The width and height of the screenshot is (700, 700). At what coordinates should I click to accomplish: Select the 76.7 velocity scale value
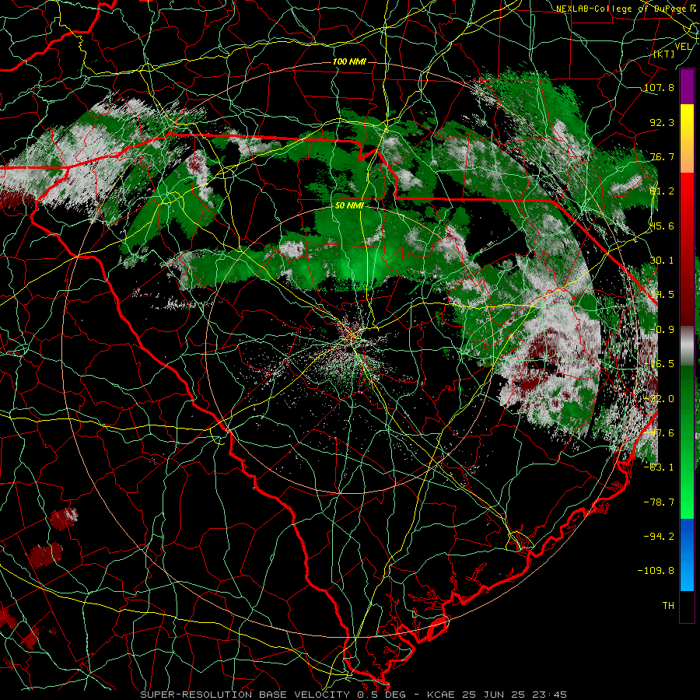pyautogui.click(x=662, y=156)
